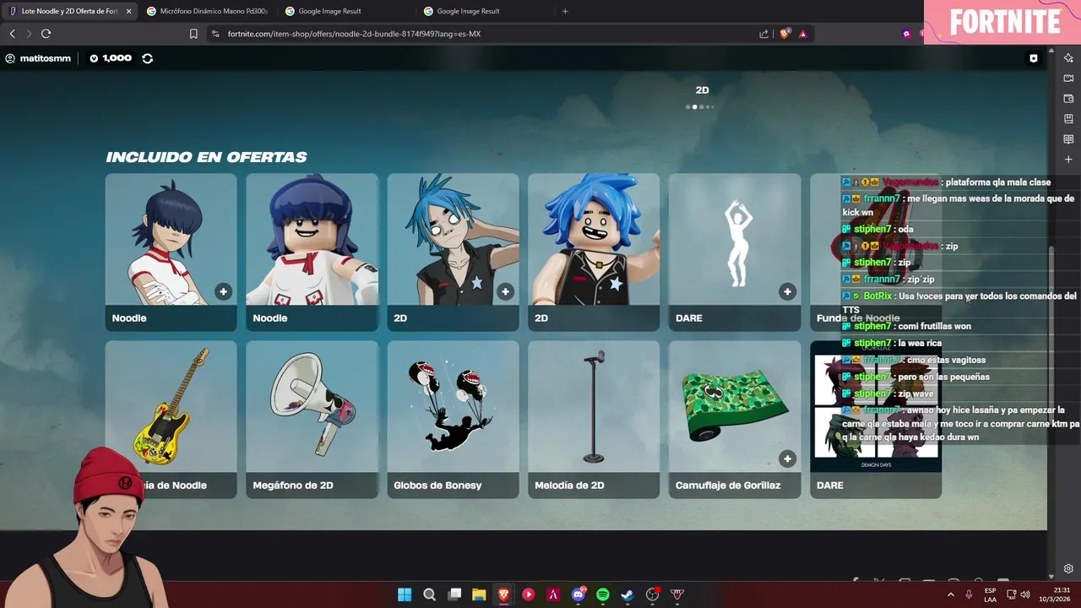Viewport: 1081px width, 608px height.
Task: Open OBS Studio from the taskbar
Action: point(652,594)
